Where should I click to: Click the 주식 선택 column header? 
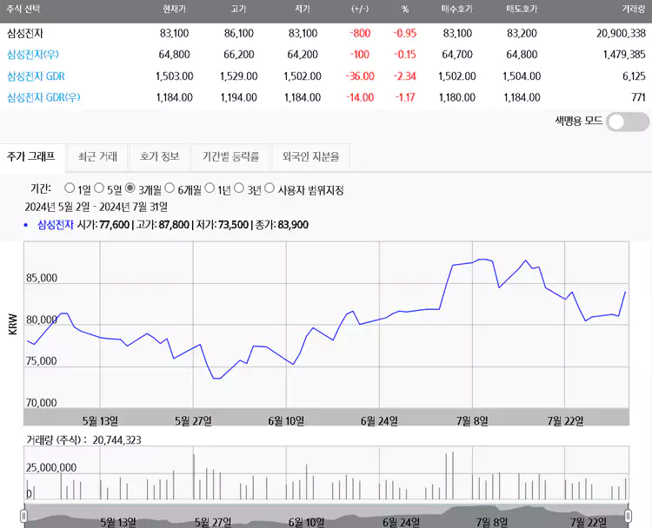23,10
